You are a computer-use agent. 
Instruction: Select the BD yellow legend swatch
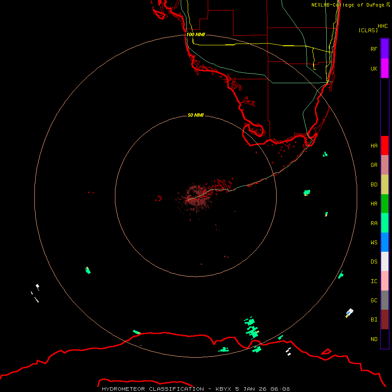coord(385,185)
